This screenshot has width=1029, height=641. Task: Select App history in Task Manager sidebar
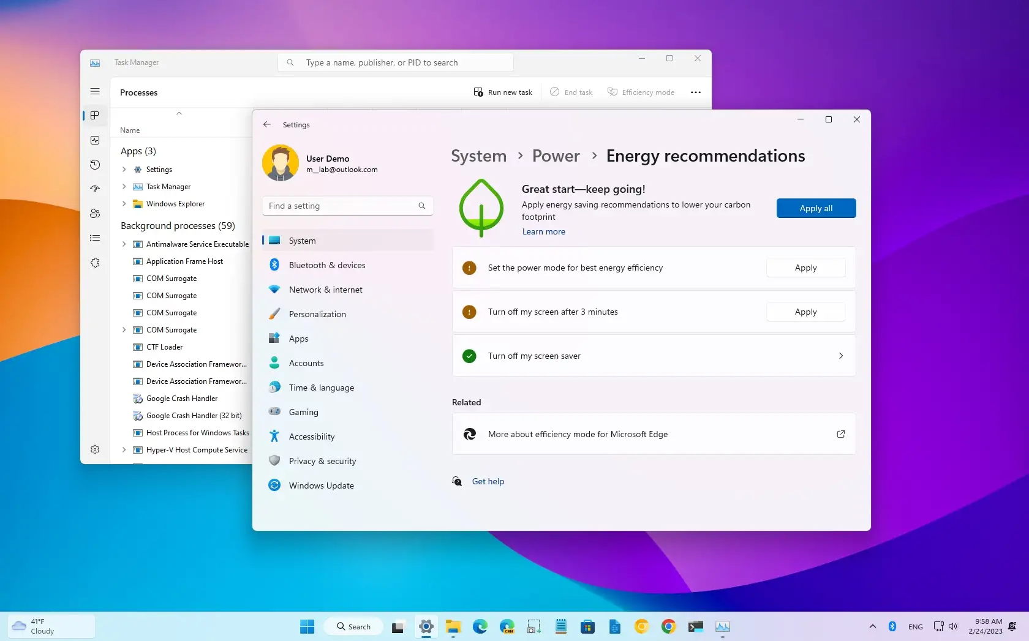tap(95, 164)
